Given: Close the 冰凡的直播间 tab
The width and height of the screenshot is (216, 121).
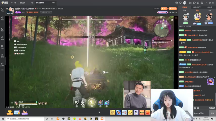Looking at the screenshot, I should [55, 3].
